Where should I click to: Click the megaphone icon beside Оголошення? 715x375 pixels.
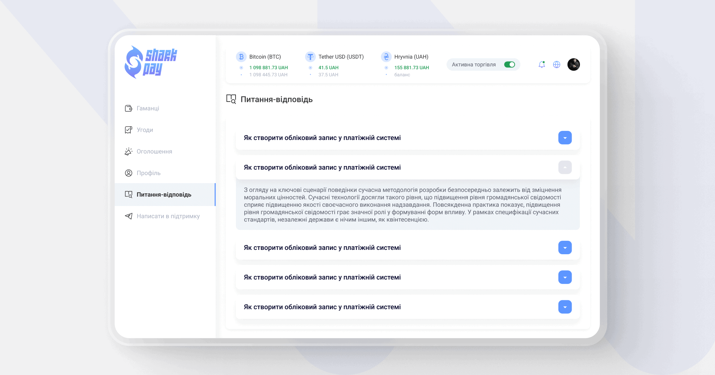(128, 152)
